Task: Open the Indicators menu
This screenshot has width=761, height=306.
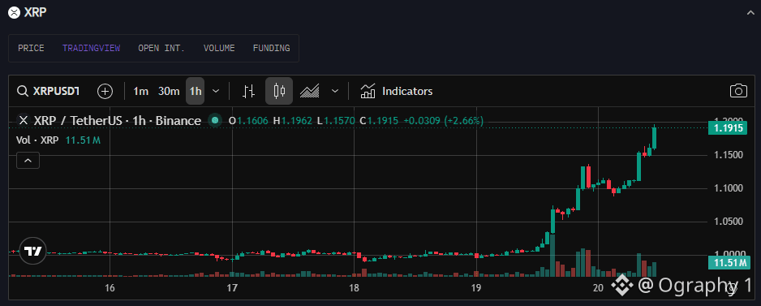Action: (x=397, y=91)
